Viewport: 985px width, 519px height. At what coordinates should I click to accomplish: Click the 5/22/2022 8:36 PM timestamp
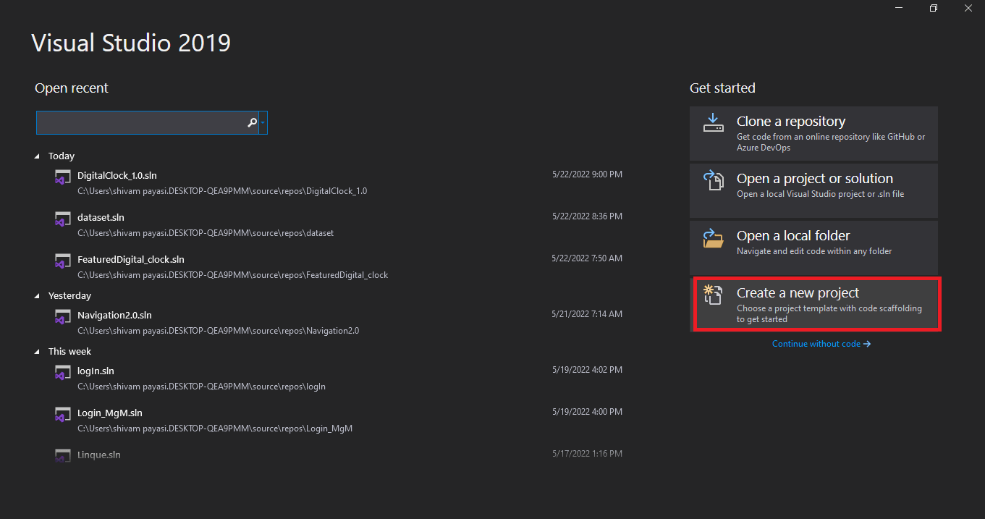[x=587, y=216]
